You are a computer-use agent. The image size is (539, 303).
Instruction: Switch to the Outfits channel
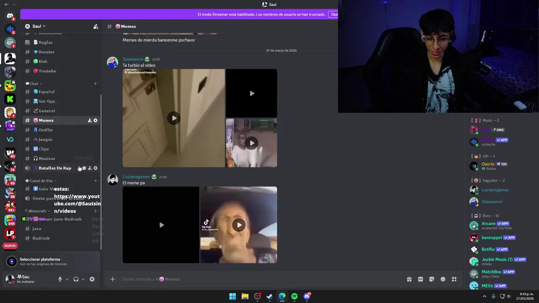[x=61, y=130]
